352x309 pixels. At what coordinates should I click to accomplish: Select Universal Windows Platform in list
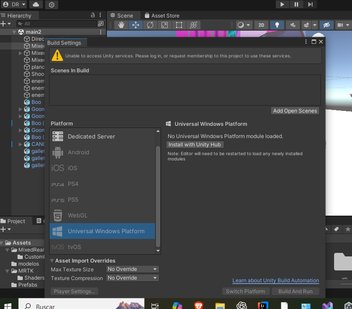pos(102,231)
